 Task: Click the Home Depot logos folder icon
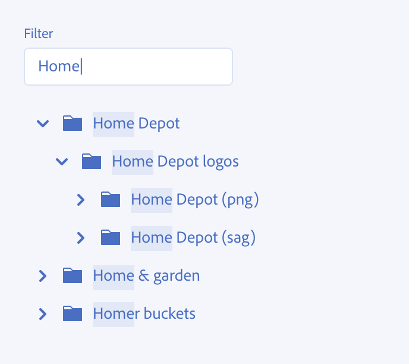click(92, 162)
